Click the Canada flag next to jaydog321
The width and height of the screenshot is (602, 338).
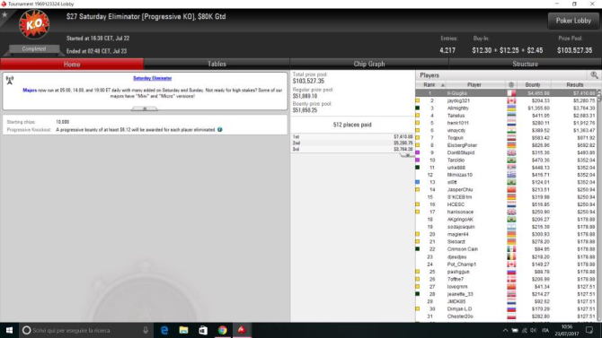pyautogui.click(x=511, y=100)
